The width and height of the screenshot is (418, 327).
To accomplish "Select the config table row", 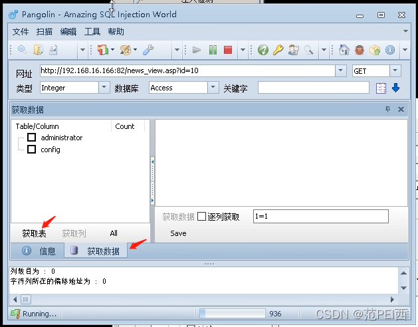I will pos(51,150).
